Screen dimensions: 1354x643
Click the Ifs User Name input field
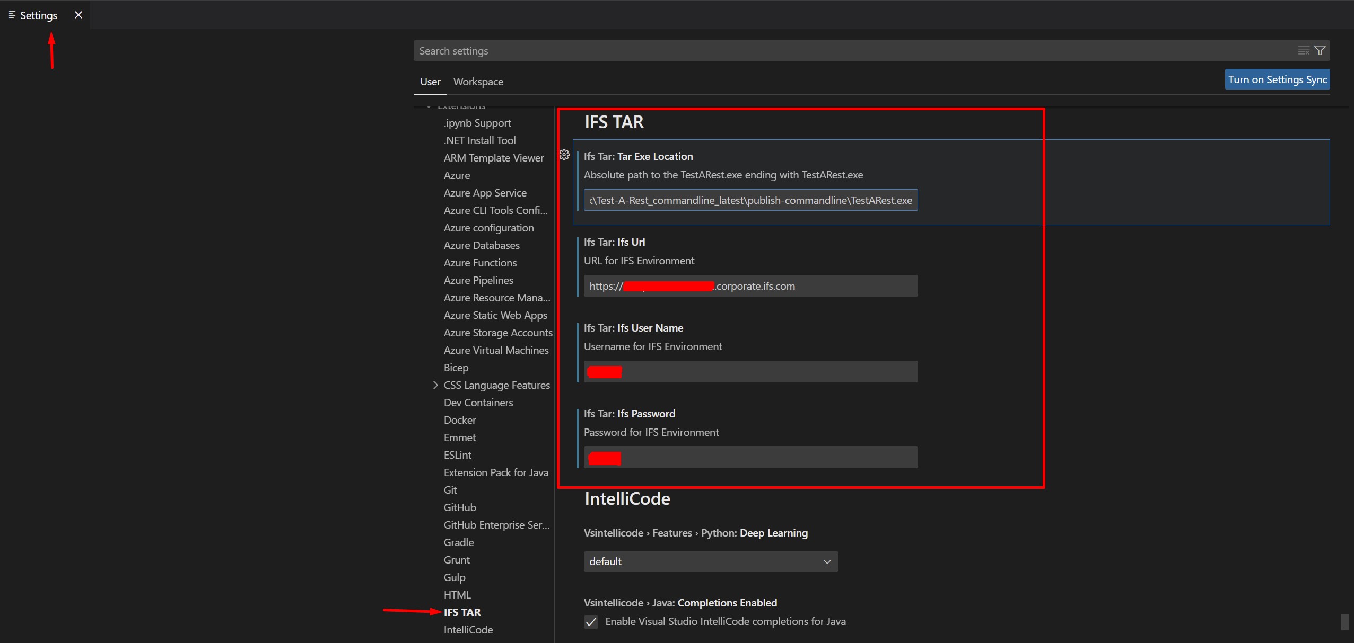750,372
